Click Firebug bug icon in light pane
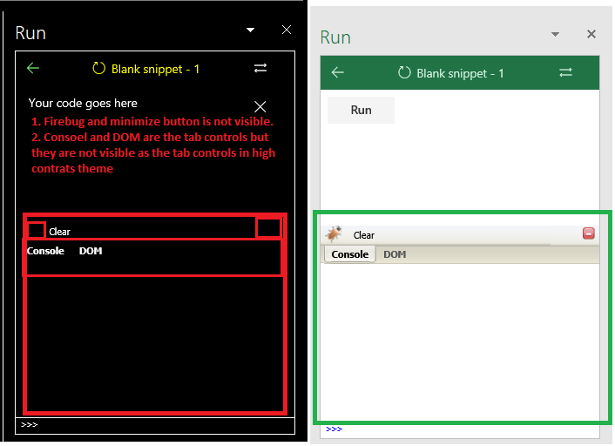Image resolution: width=615 pixels, height=446 pixels. tap(334, 233)
